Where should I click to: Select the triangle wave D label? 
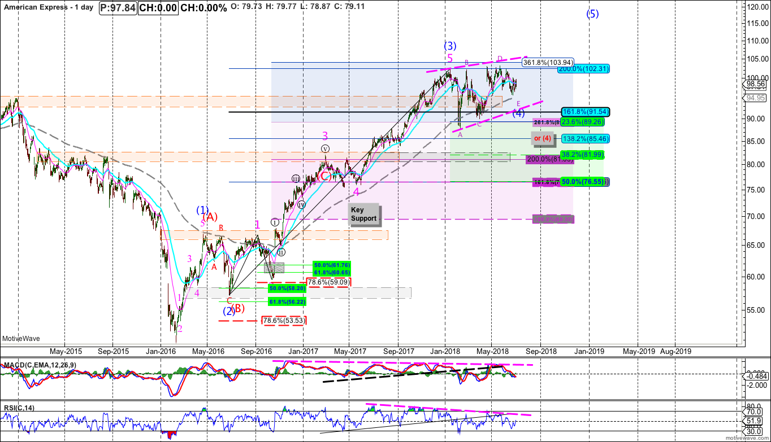tap(500, 59)
